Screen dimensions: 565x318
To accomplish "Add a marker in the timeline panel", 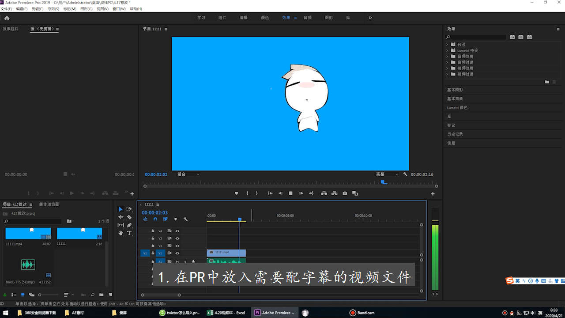I will click(175, 219).
